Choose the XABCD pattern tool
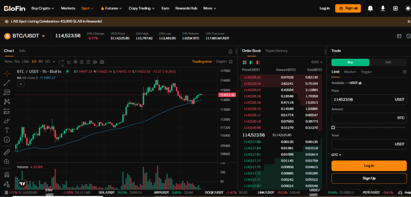This screenshot has height=197, width=411. (x=7, y=102)
